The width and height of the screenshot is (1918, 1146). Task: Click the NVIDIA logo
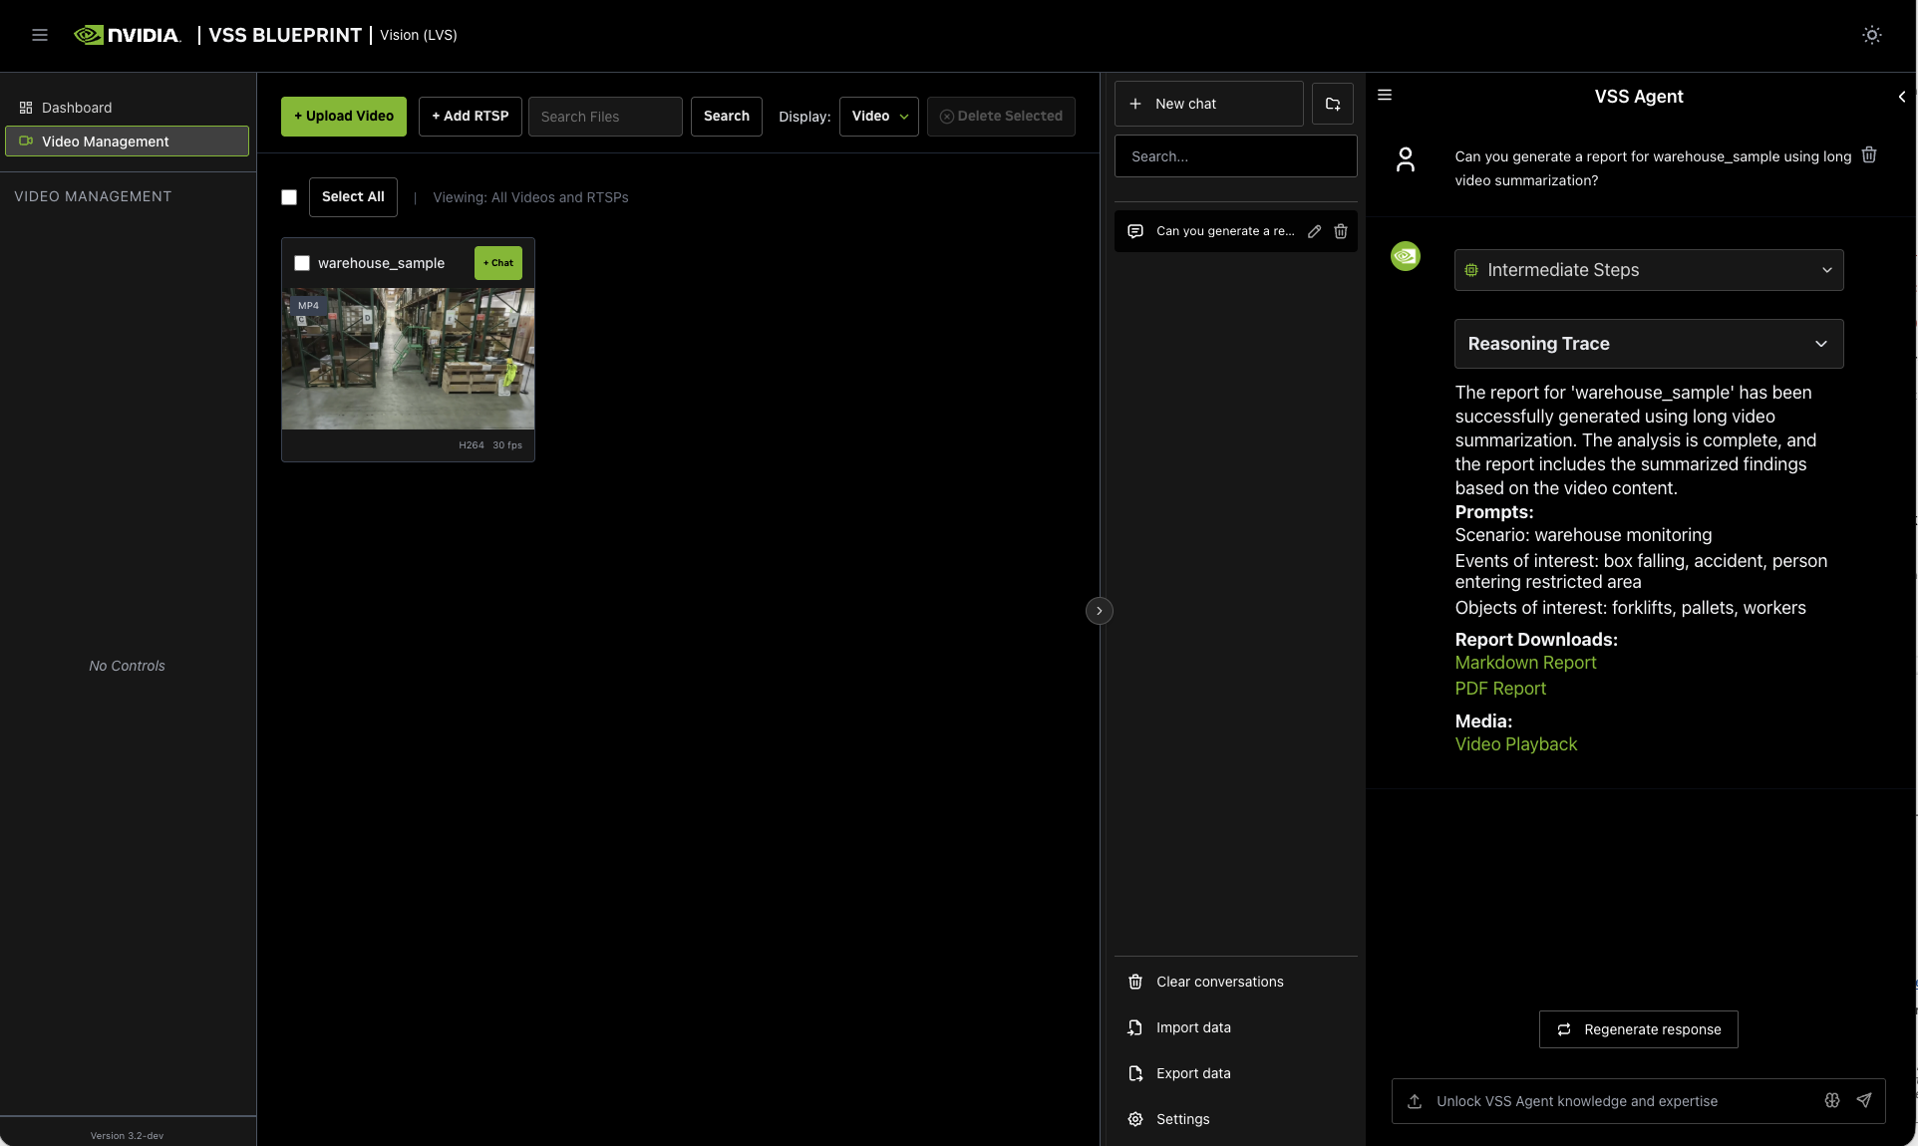pos(128,35)
